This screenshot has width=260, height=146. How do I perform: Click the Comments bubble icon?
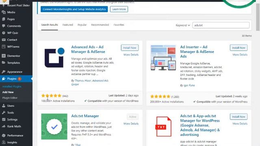(x=4, y=26)
